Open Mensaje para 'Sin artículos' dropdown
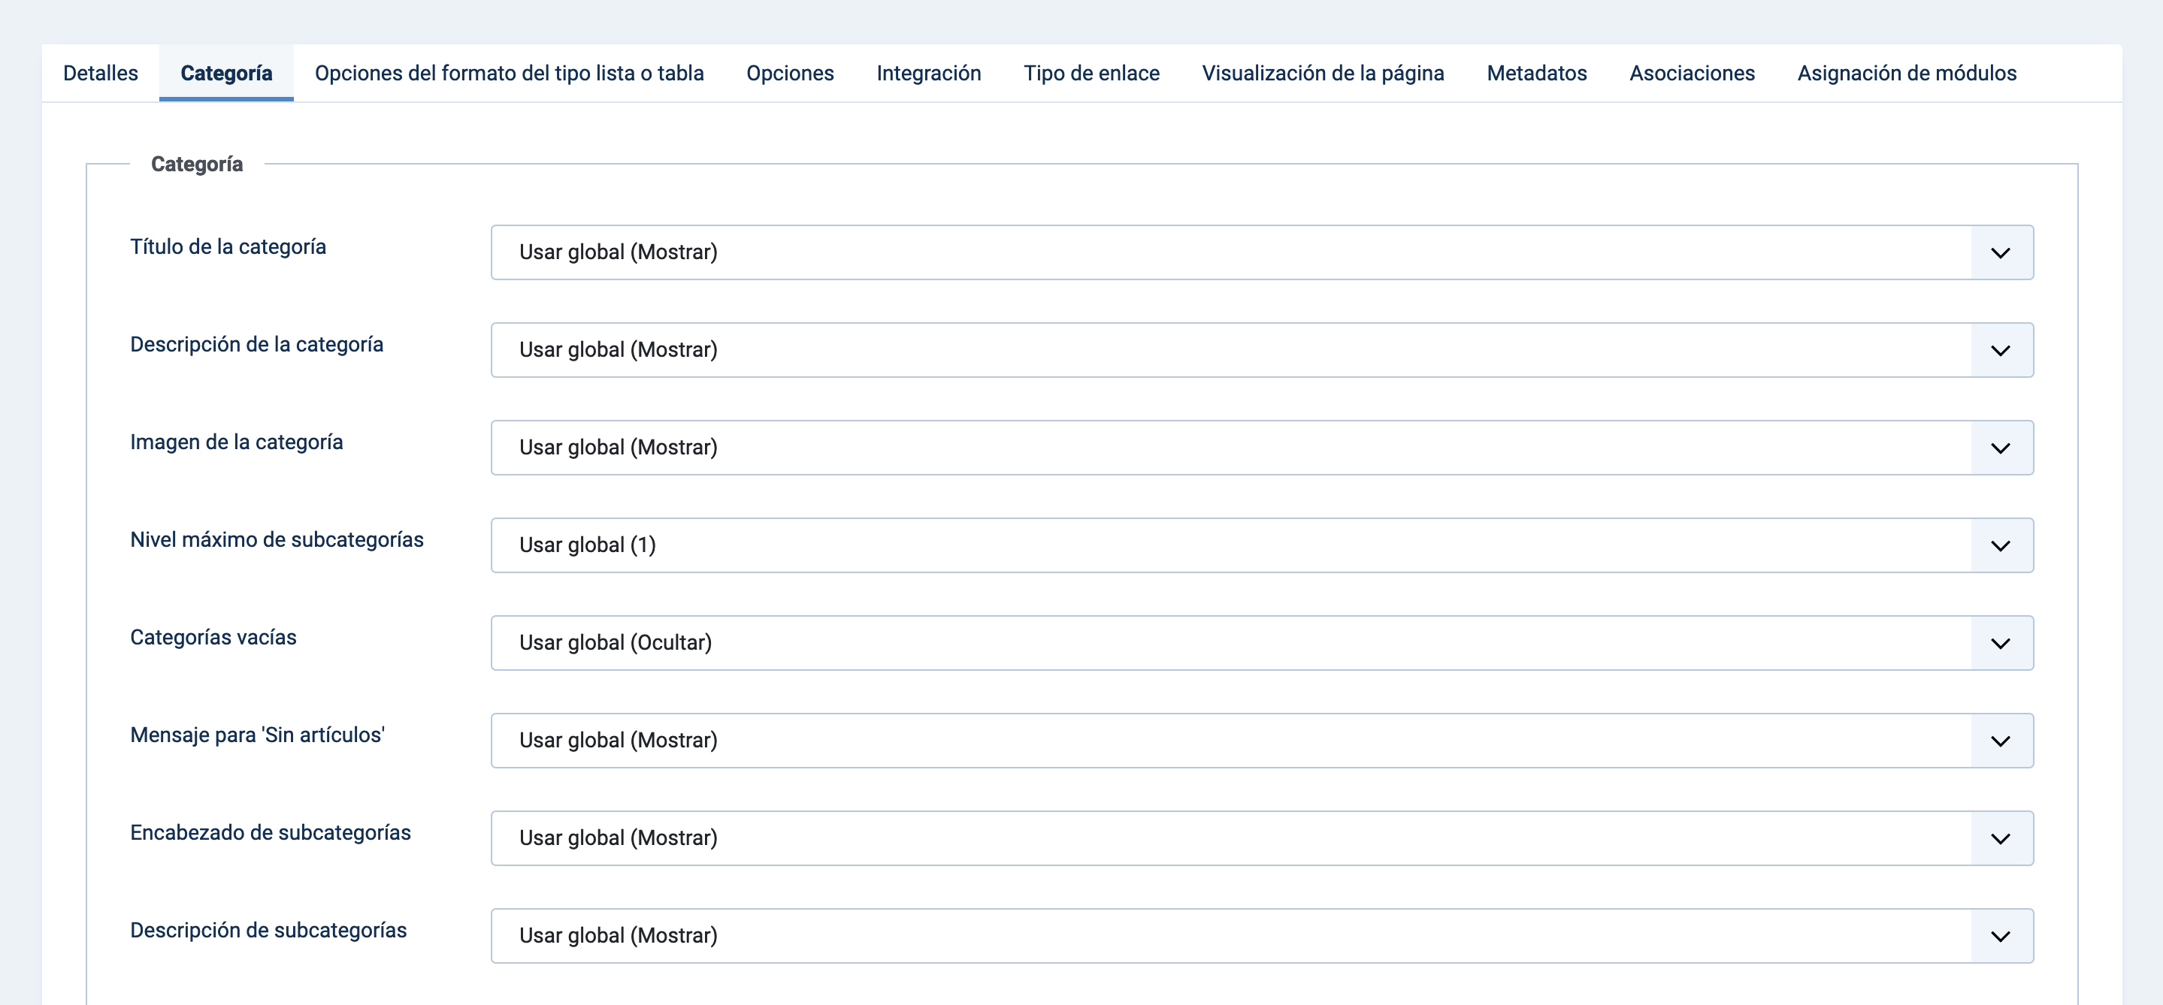This screenshot has height=1005, width=2163. tap(1262, 741)
